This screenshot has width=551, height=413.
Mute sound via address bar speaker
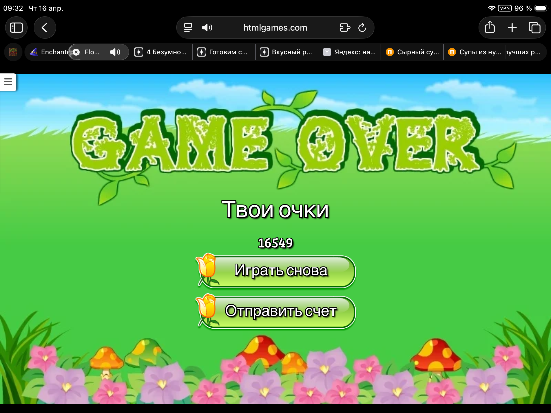pos(207,28)
